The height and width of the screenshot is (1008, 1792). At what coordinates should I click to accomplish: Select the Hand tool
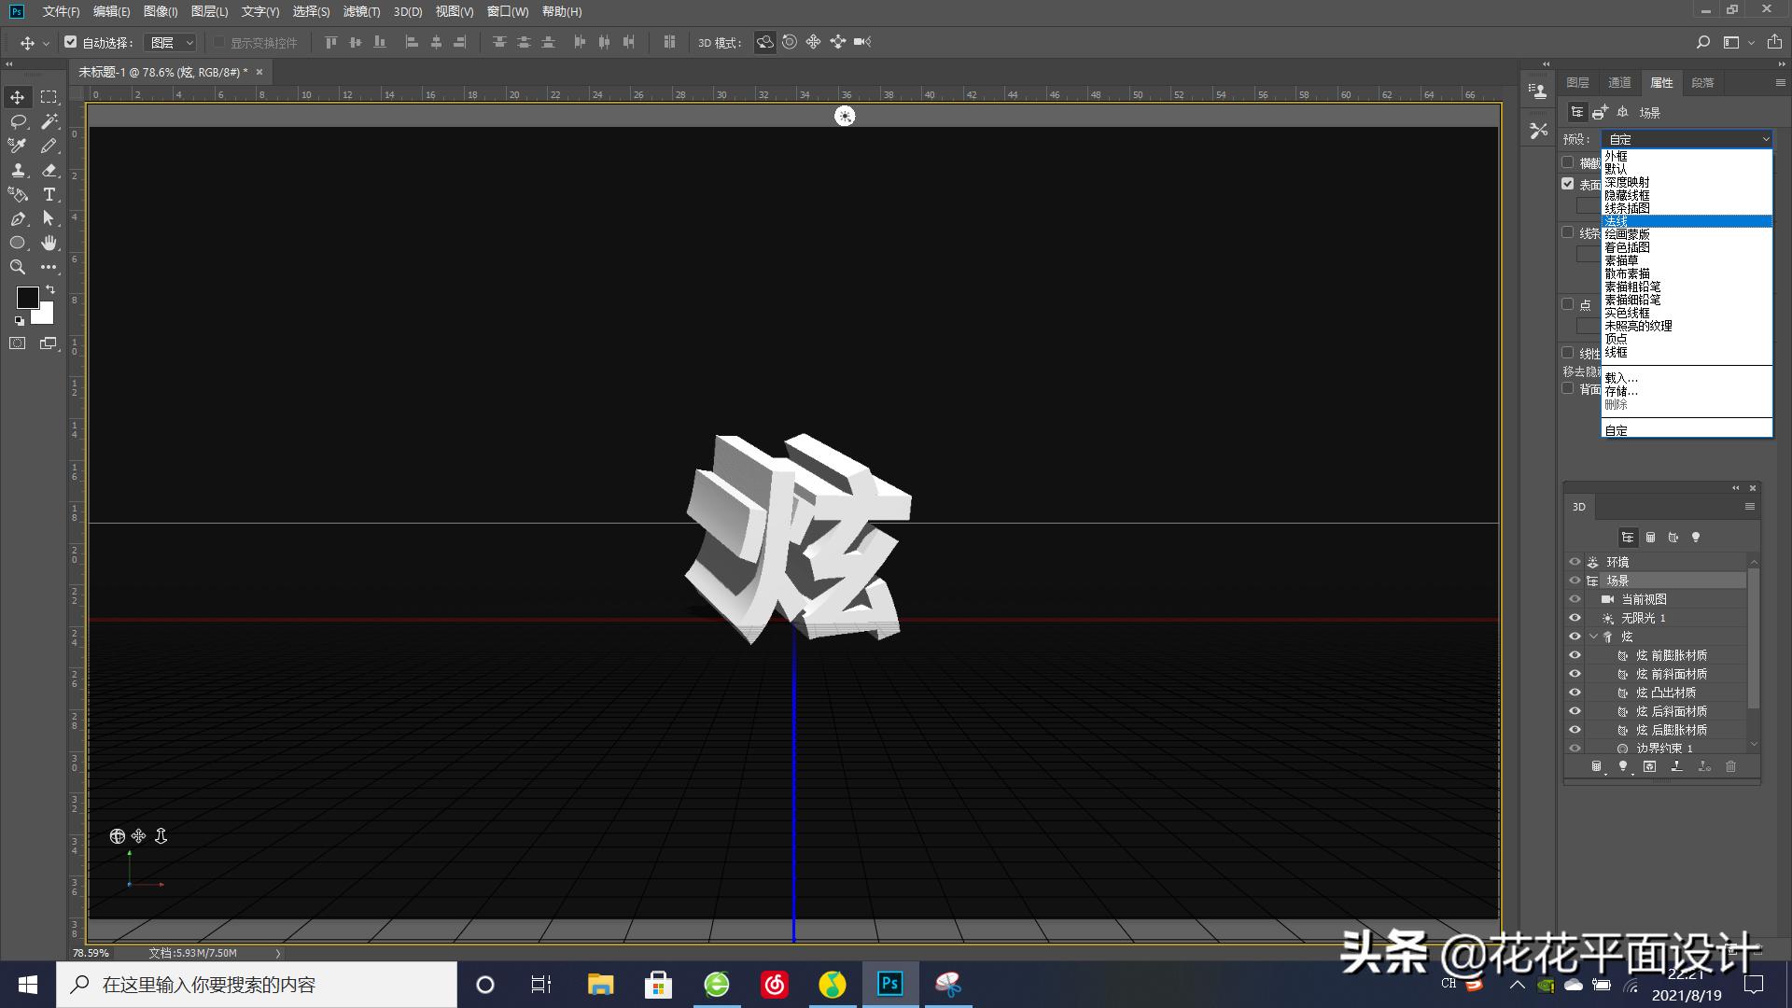49,243
